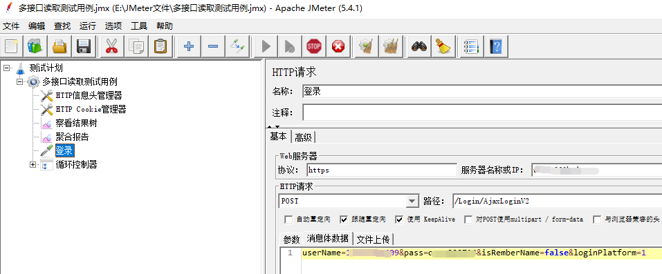The height and width of the screenshot is (274, 662).
Task: Click the blue plus Expand All icon
Action: tap(189, 46)
